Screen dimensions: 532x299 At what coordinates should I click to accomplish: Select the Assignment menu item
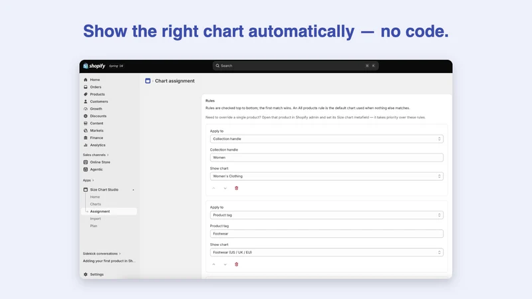109,211
